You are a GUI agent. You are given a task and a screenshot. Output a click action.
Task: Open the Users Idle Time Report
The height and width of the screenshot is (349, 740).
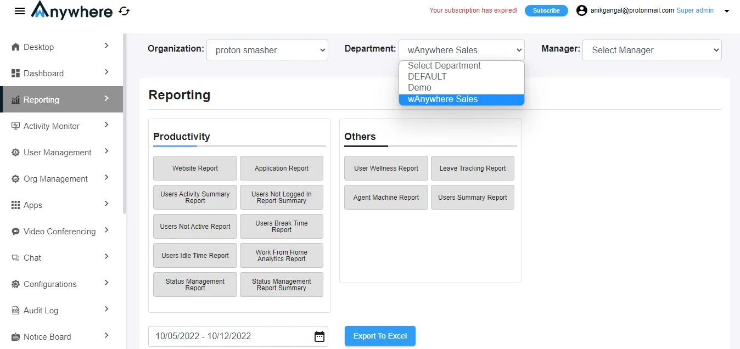tap(195, 256)
